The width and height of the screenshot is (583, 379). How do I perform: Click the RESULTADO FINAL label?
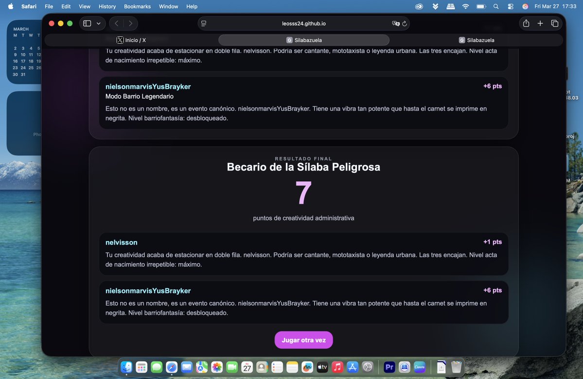[303, 159]
